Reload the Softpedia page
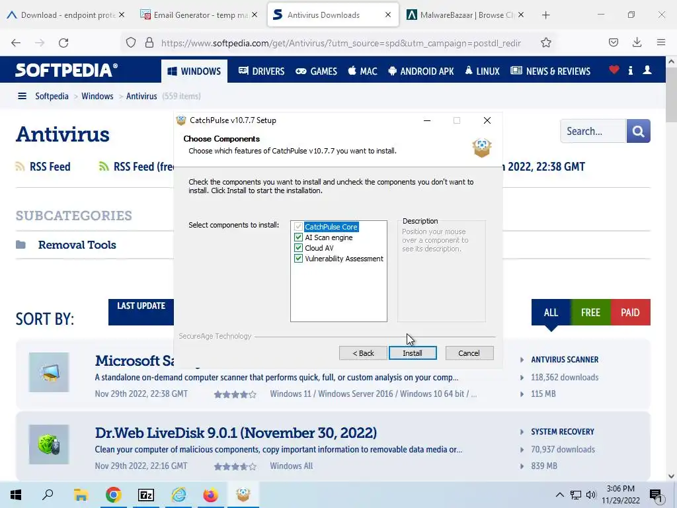 tap(63, 43)
